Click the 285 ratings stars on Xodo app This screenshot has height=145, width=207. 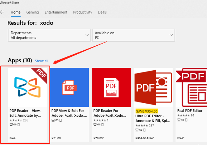pyautogui.click(x=16, y=120)
